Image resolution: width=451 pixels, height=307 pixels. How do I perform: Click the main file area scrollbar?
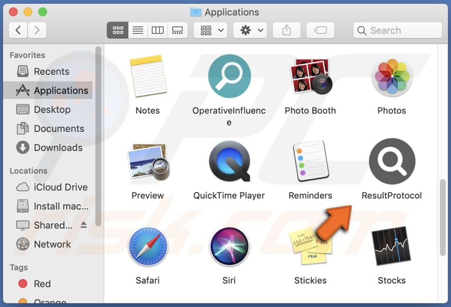(443, 217)
